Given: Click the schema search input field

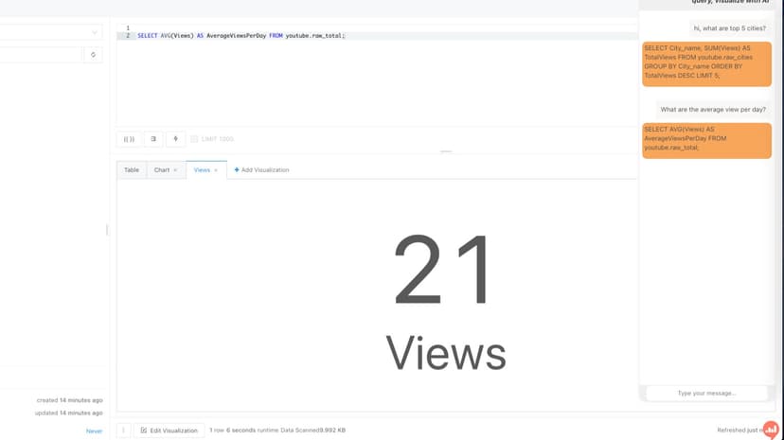Looking at the screenshot, I should [40, 55].
